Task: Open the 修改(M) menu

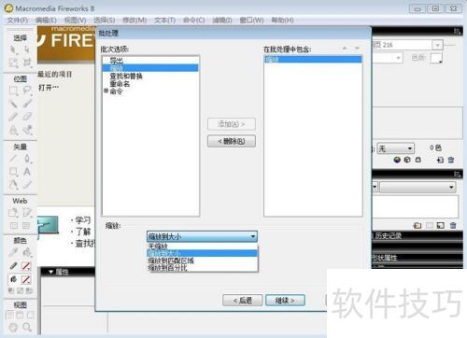Action: point(134,21)
